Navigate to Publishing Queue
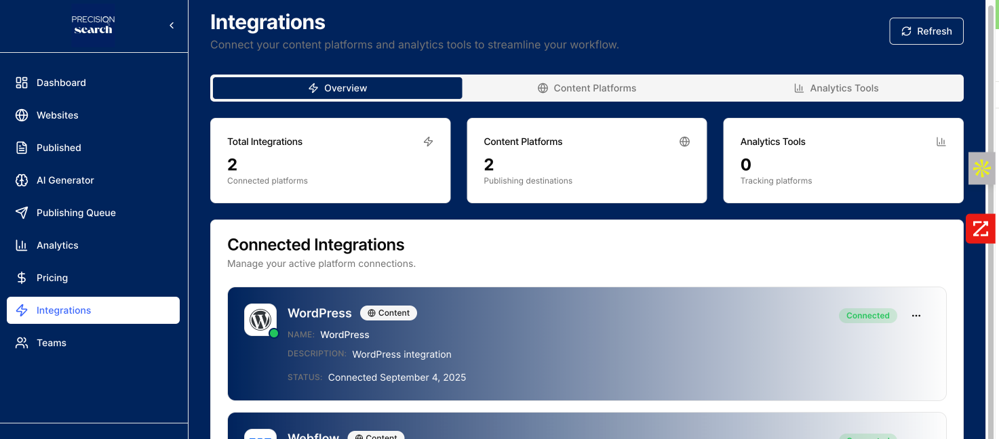 pos(93,213)
